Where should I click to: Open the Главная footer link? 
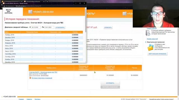(21, 99)
